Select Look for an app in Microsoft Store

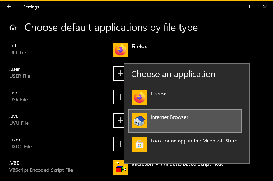185,144
